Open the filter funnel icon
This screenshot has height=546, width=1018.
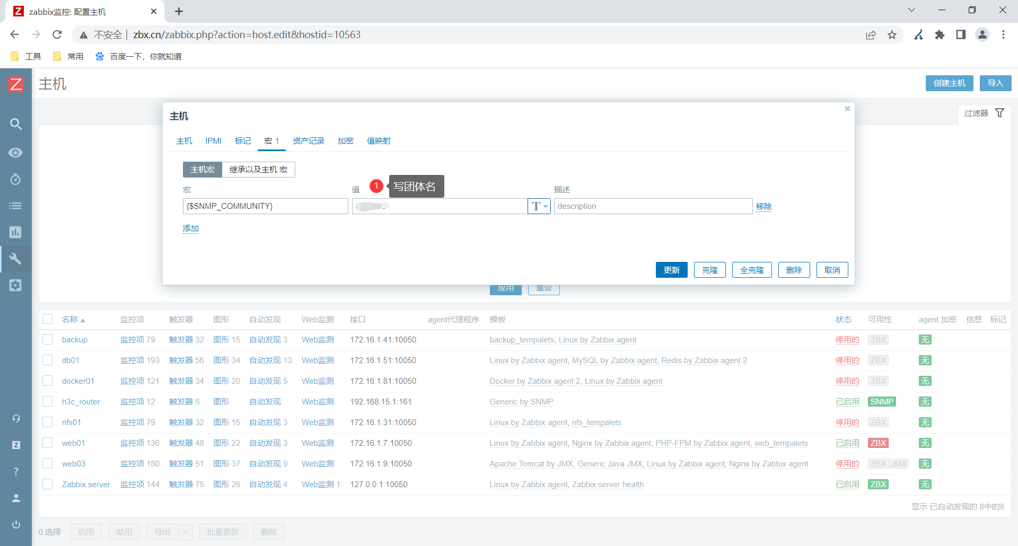(x=999, y=113)
